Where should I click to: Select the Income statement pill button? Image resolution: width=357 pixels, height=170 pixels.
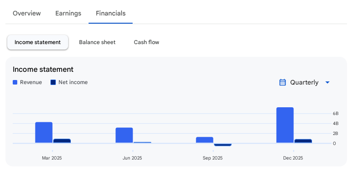pos(38,42)
